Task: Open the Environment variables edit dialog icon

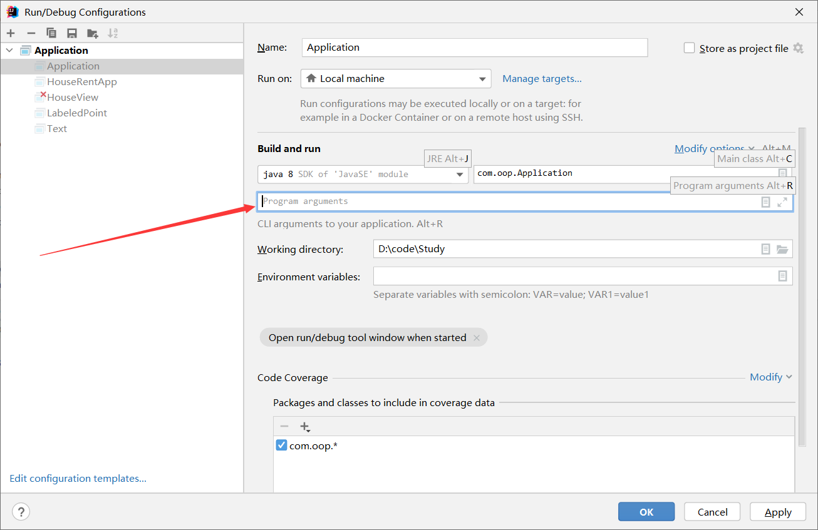Action: point(782,276)
